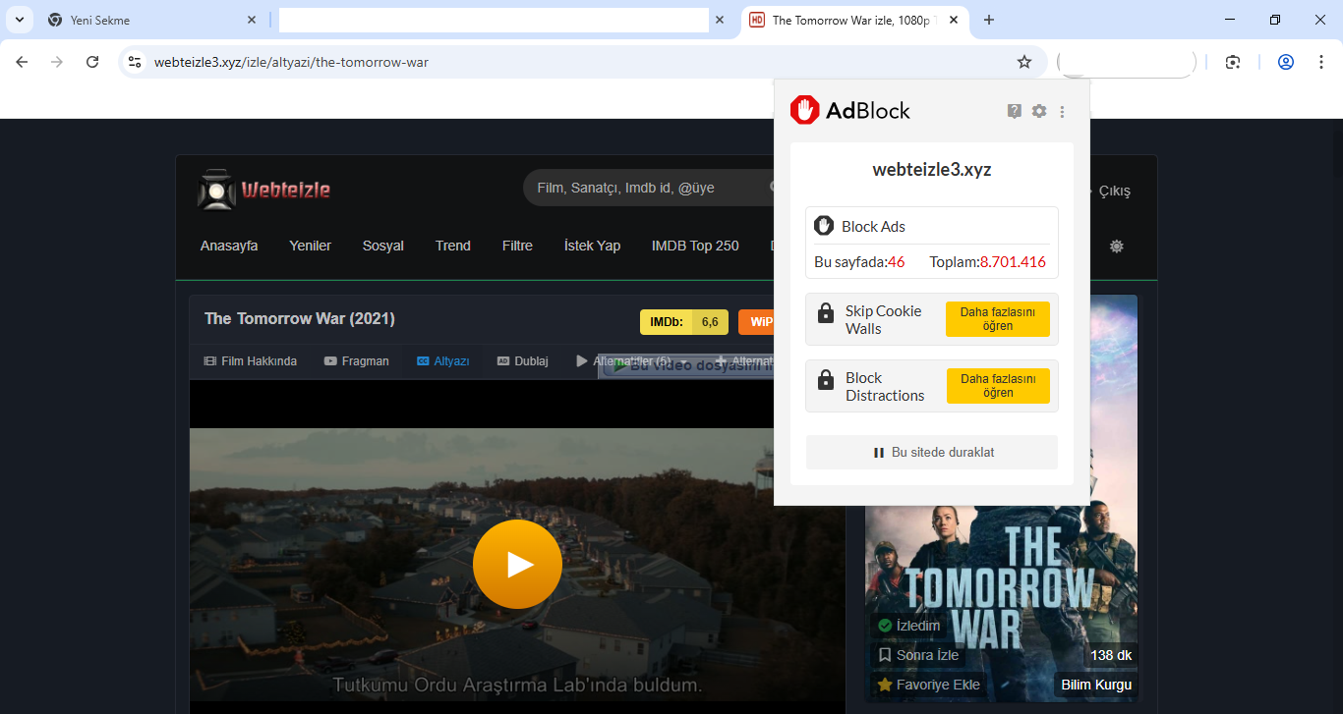Close the blank middle tab
This screenshot has height=714, width=1343.
720,20
